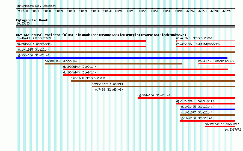Image resolution: width=243 pixels, height=151 pixels.
Task: Click the chr10:96841438..96859684 region label
Action: [x=36, y=6]
